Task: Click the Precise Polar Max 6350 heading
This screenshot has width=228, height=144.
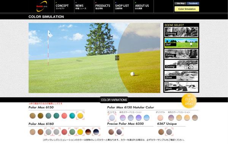Action: click(125, 124)
